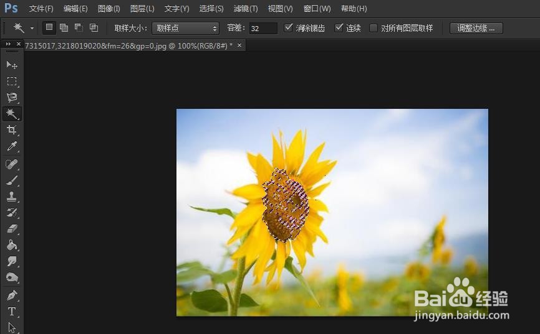Screen dimensions: 540x334
Task: Open the 窗口(W) menu
Action: (x=317, y=8)
